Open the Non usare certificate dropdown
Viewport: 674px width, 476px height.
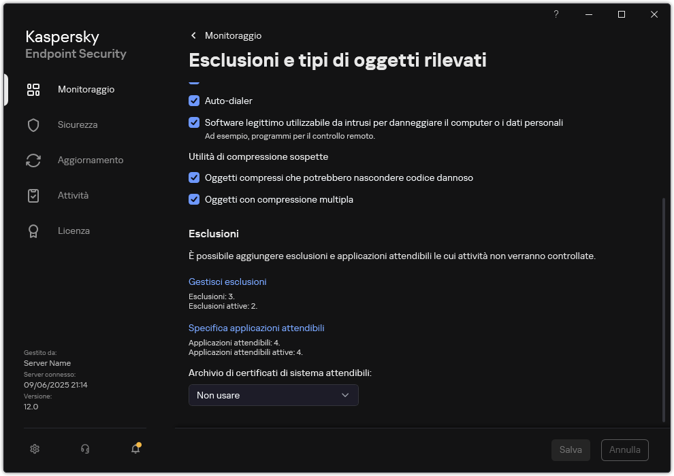[273, 395]
